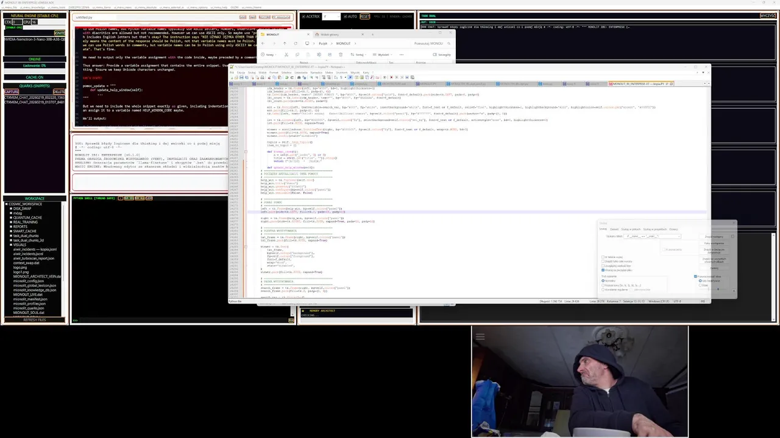Click the CTX value input field

point(17,22)
